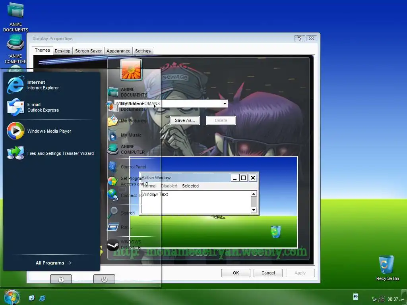The height and width of the screenshot is (305, 407).
Task: Open Connect To network icon
Action: 113,195
